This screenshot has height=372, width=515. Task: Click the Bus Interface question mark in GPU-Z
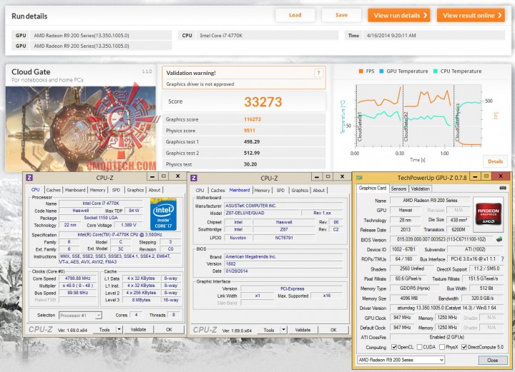click(503, 259)
